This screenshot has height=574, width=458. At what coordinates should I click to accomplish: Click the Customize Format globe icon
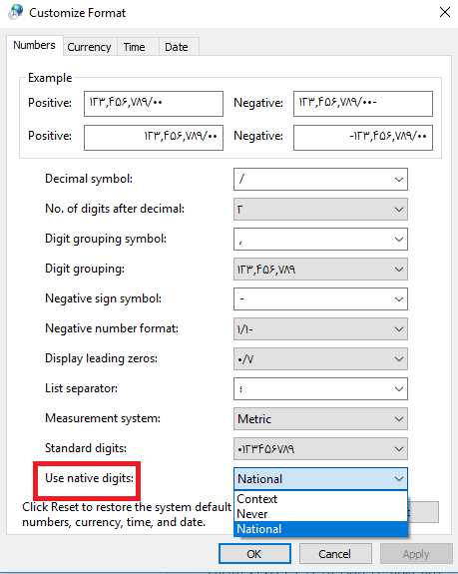tap(16, 12)
